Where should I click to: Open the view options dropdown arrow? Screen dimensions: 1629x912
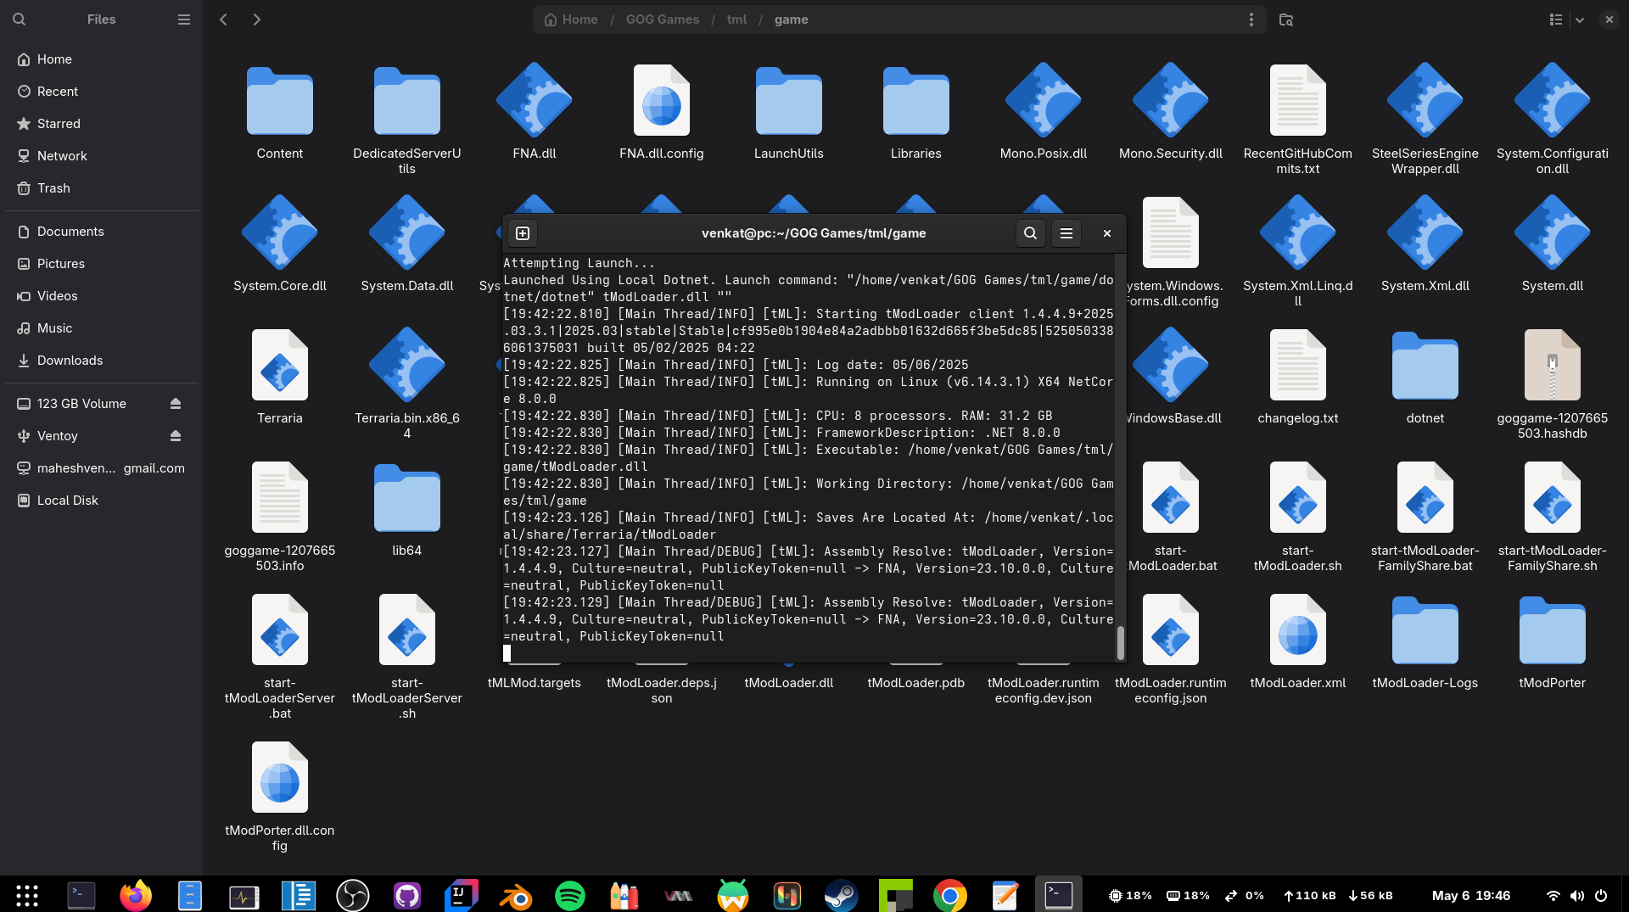[x=1580, y=19]
